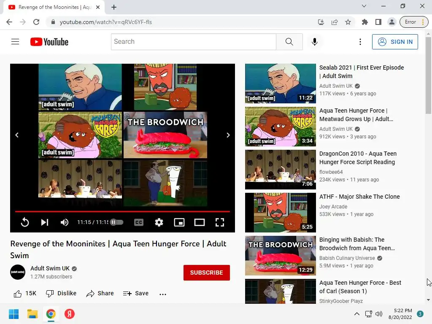Click the SIGN IN button

pos(395,42)
